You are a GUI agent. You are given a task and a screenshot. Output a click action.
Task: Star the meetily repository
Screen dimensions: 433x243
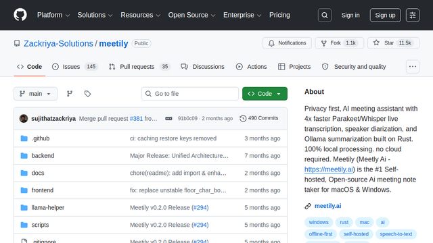[x=393, y=43]
